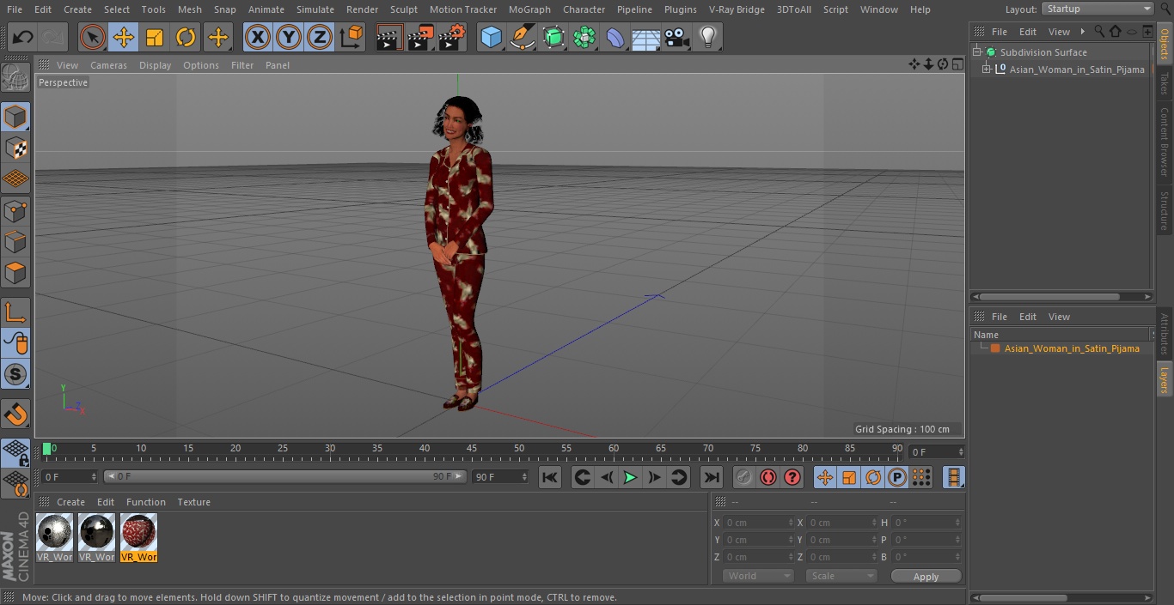The image size is (1174, 605).
Task: Select Edges mode
Action: pyautogui.click(x=15, y=241)
